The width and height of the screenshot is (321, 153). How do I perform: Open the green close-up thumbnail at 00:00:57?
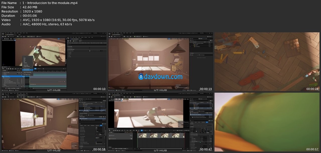click(267, 122)
